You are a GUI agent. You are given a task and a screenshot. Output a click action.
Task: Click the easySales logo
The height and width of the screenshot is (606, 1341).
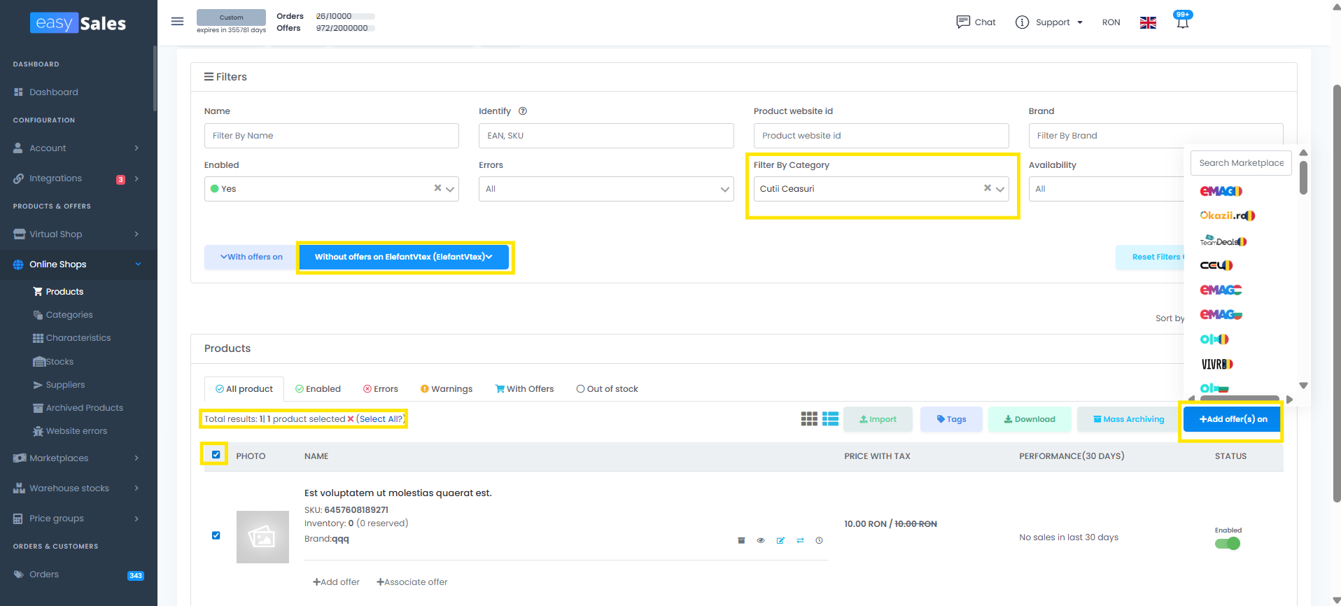click(x=78, y=23)
